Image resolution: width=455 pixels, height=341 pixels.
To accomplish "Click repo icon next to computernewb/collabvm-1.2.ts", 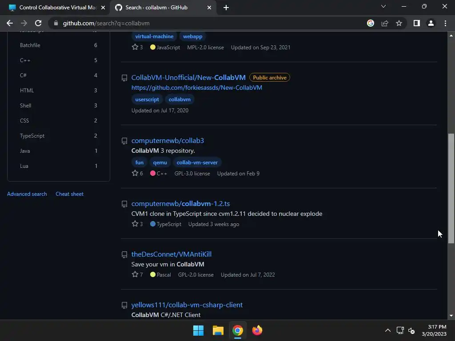I will (x=124, y=204).
